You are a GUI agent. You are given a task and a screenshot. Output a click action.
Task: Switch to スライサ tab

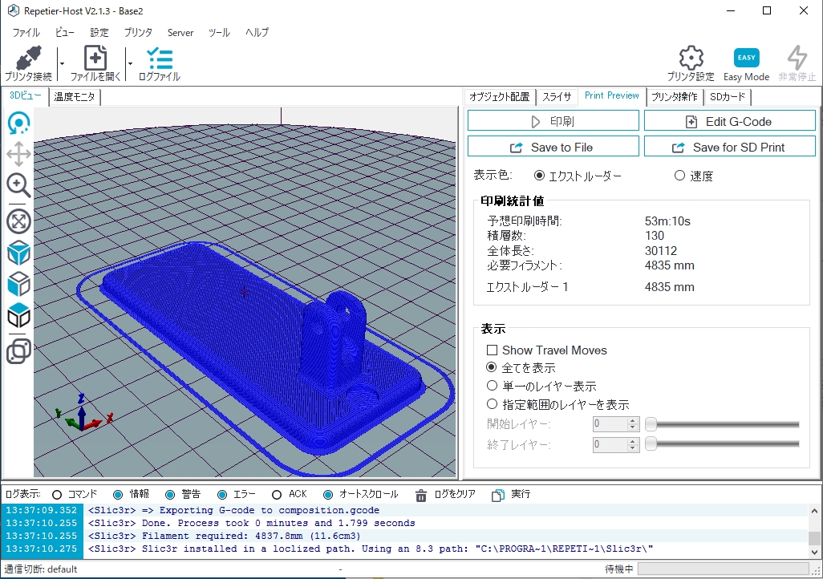pos(557,96)
